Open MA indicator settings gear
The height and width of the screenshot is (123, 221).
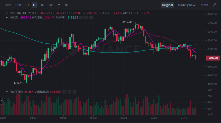pyautogui.click(x=86, y=17)
